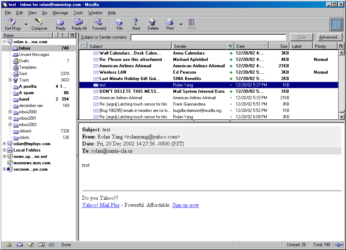Toggle threaded view column header
346x250 pixels.
click(x=83, y=46)
